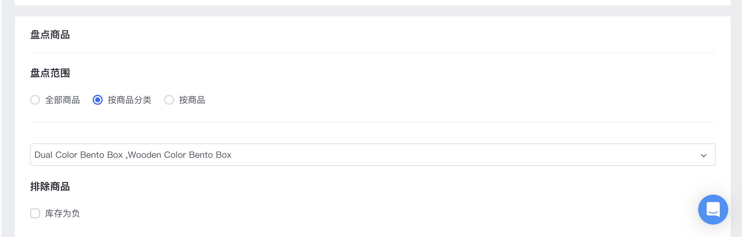Click the divider line under 盘点商品

(373, 53)
